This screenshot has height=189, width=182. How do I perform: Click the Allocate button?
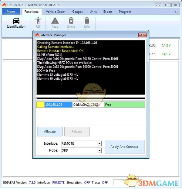[x=50, y=132]
